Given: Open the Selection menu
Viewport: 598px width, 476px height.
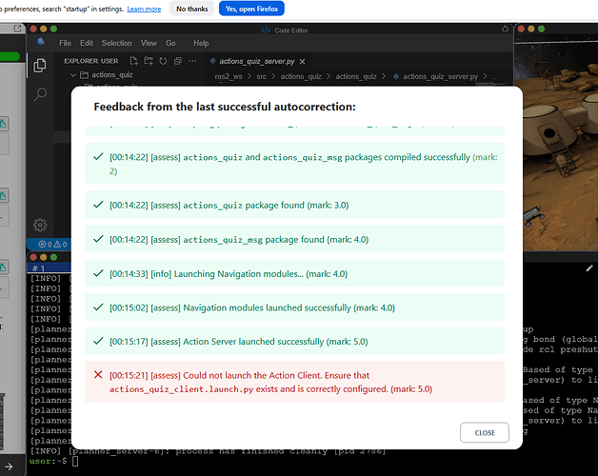Looking at the screenshot, I should [x=117, y=43].
